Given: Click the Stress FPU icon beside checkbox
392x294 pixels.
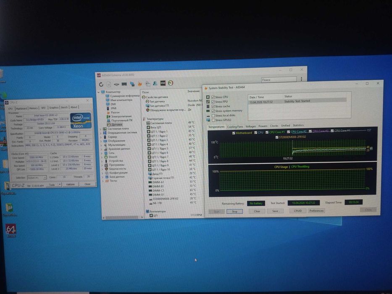Looking at the screenshot, I should pyautogui.click(x=208, y=102).
